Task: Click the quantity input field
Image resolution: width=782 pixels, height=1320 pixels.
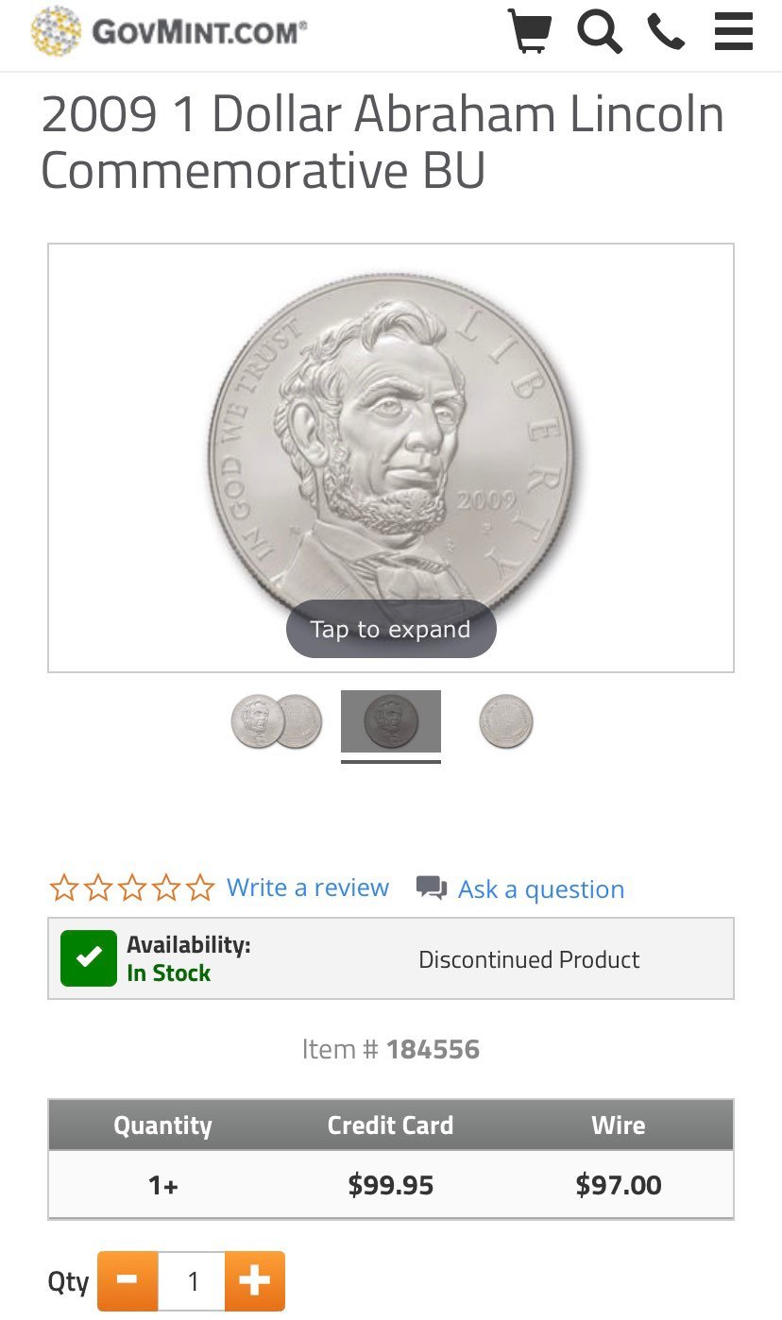Action: click(192, 1281)
